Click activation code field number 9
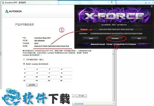Viewport: 154px width, 106px height. point(31,77)
